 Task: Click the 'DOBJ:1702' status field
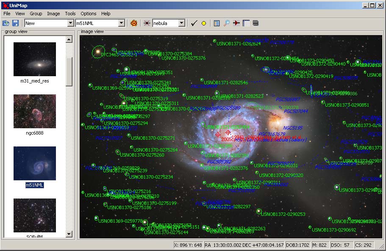coord(297,245)
